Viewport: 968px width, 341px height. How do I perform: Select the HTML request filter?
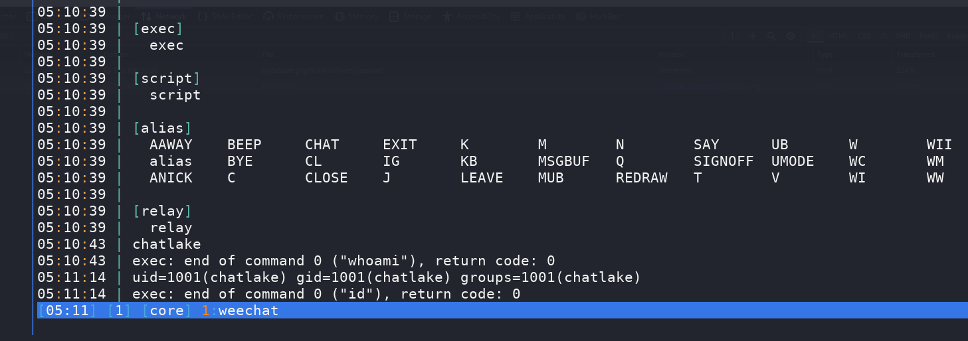tap(839, 36)
